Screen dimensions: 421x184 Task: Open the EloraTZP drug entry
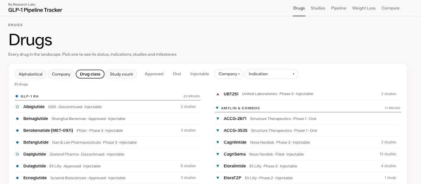point(308,178)
